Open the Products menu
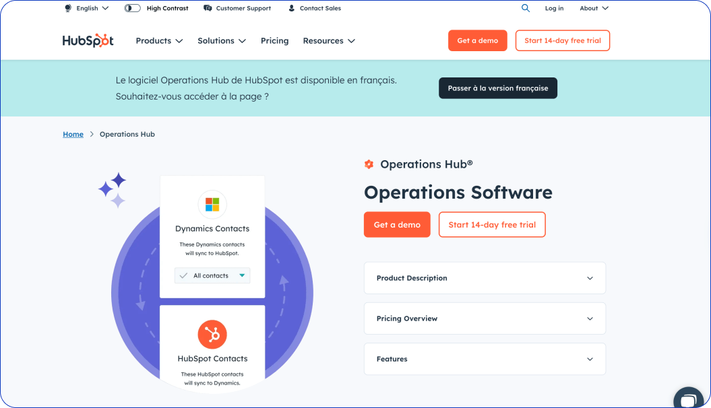This screenshot has width=711, height=408. (159, 41)
